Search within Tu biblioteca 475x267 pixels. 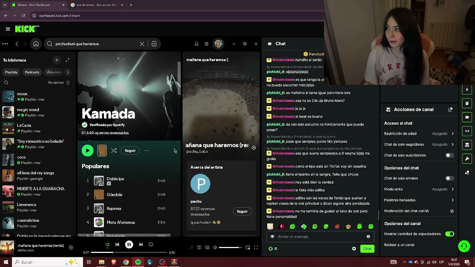(x=6, y=83)
